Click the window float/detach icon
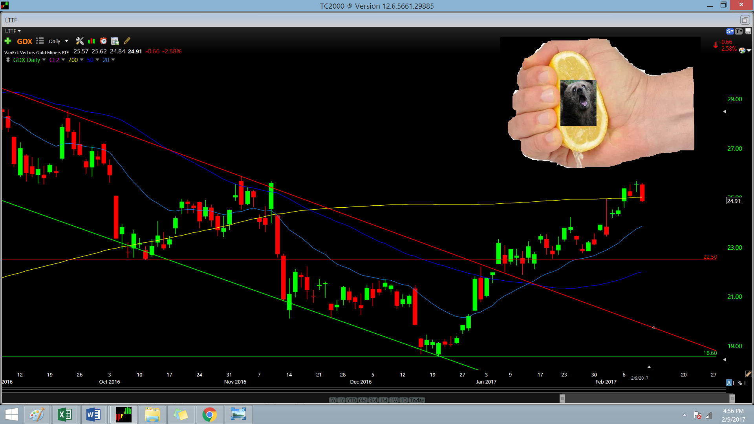The height and width of the screenshot is (424, 754). coord(745,20)
